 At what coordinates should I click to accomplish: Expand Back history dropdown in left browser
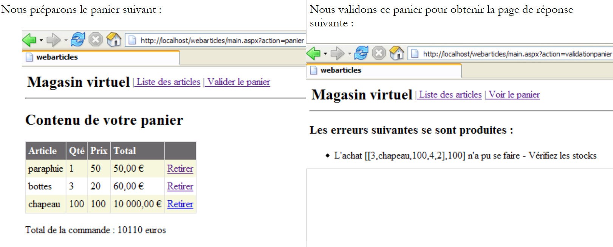[x=41, y=40]
